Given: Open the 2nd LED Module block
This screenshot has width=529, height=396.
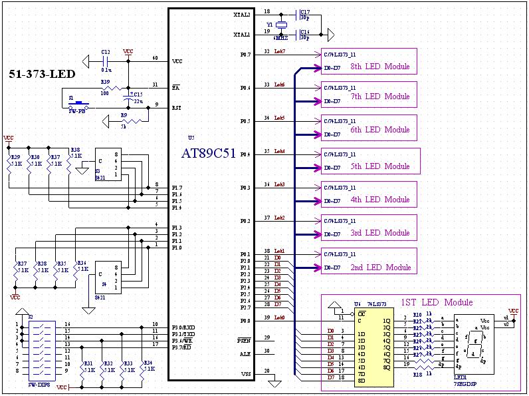Looking at the screenshot, I should (x=369, y=261).
